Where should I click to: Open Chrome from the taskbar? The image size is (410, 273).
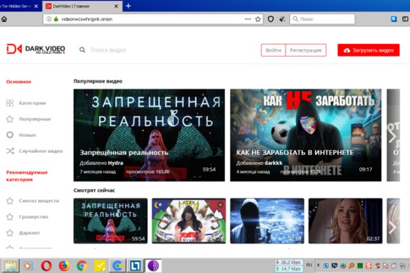(82, 265)
